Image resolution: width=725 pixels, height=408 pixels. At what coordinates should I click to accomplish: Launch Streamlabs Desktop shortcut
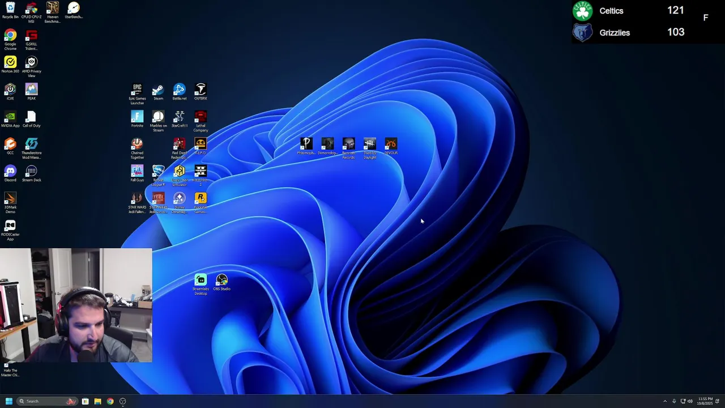click(x=201, y=284)
